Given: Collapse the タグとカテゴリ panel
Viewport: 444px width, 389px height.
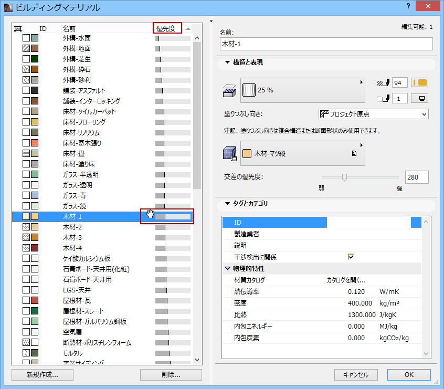Looking at the screenshot, I should pos(227,204).
